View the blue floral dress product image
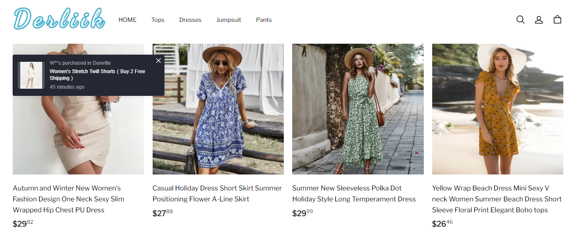 218,109
